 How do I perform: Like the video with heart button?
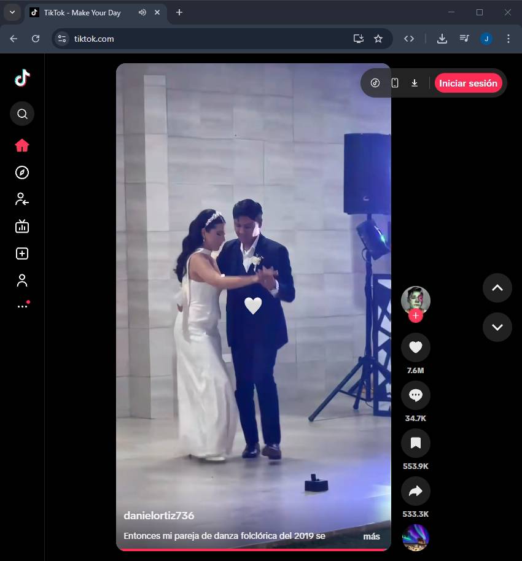[x=416, y=347]
